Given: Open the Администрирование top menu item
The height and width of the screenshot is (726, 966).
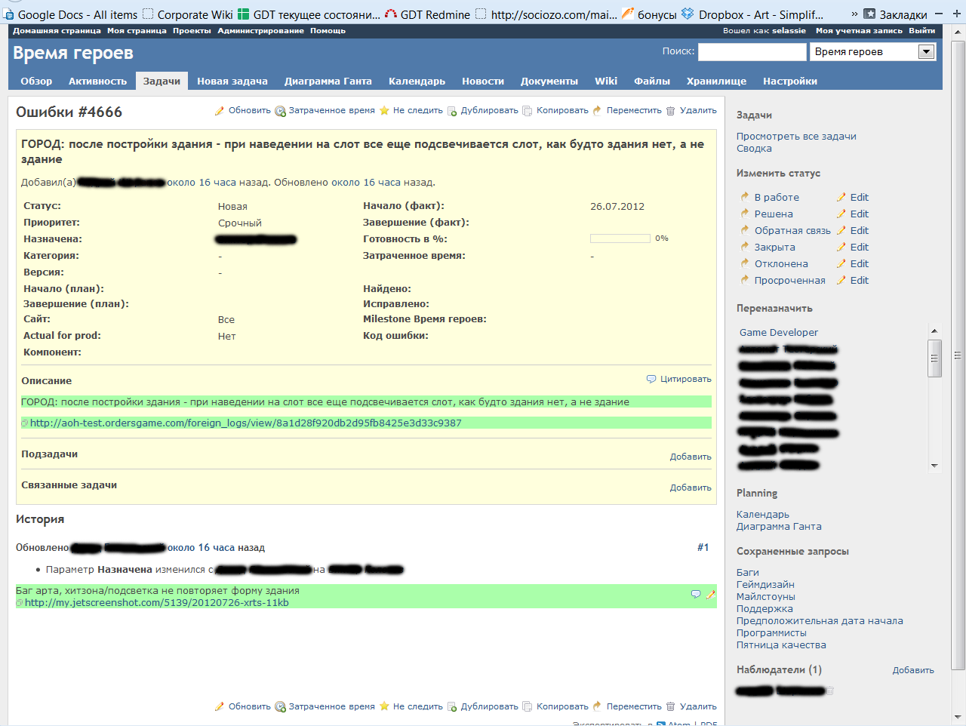Looking at the screenshot, I should [260, 31].
